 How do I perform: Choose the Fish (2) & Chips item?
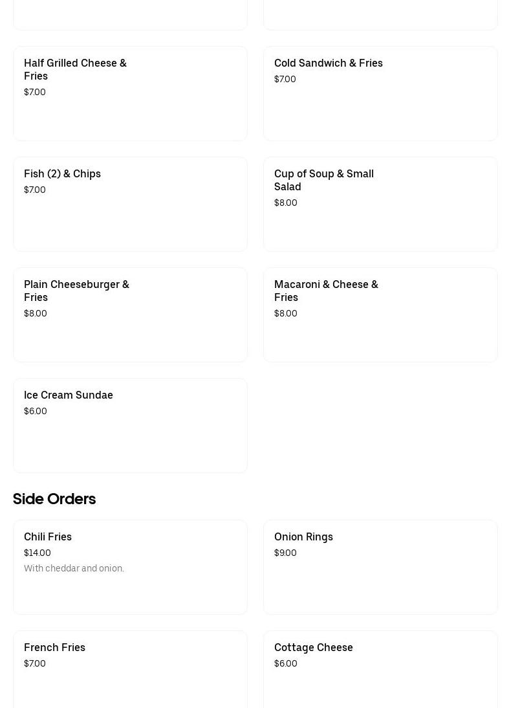click(130, 204)
